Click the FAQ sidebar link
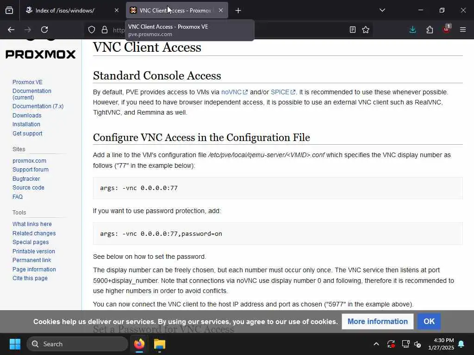This screenshot has height=355, width=474. point(18,196)
